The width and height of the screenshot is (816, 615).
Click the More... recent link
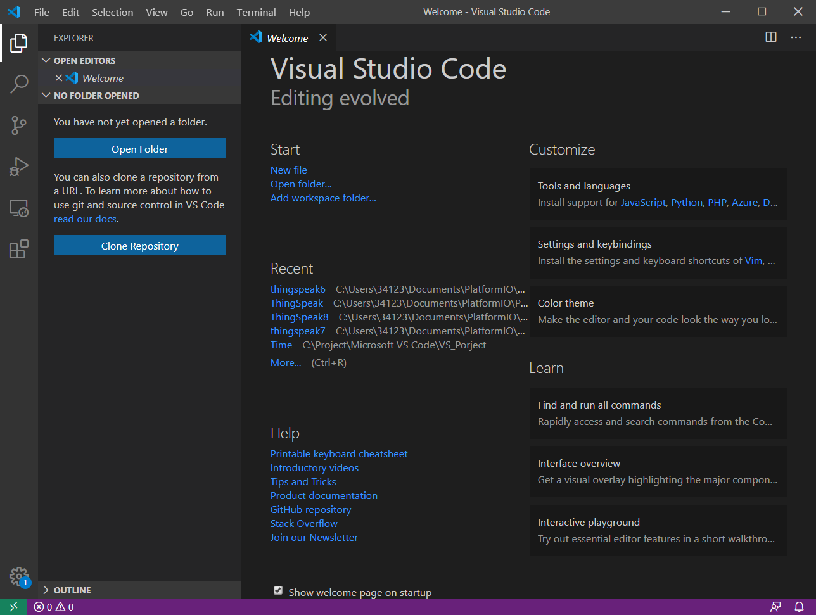coord(286,362)
